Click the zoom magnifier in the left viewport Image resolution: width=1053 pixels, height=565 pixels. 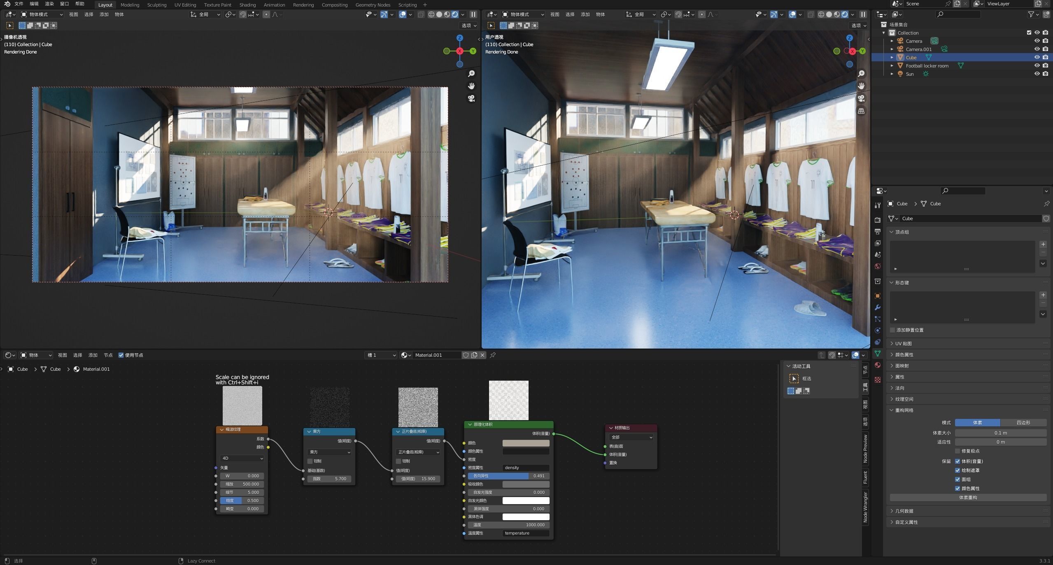pos(471,73)
